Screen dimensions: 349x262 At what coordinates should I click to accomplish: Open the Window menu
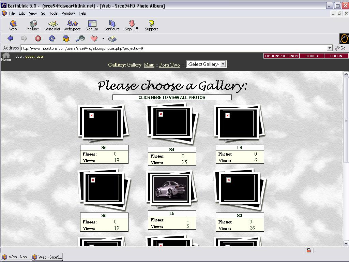pyautogui.click(x=68, y=13)
